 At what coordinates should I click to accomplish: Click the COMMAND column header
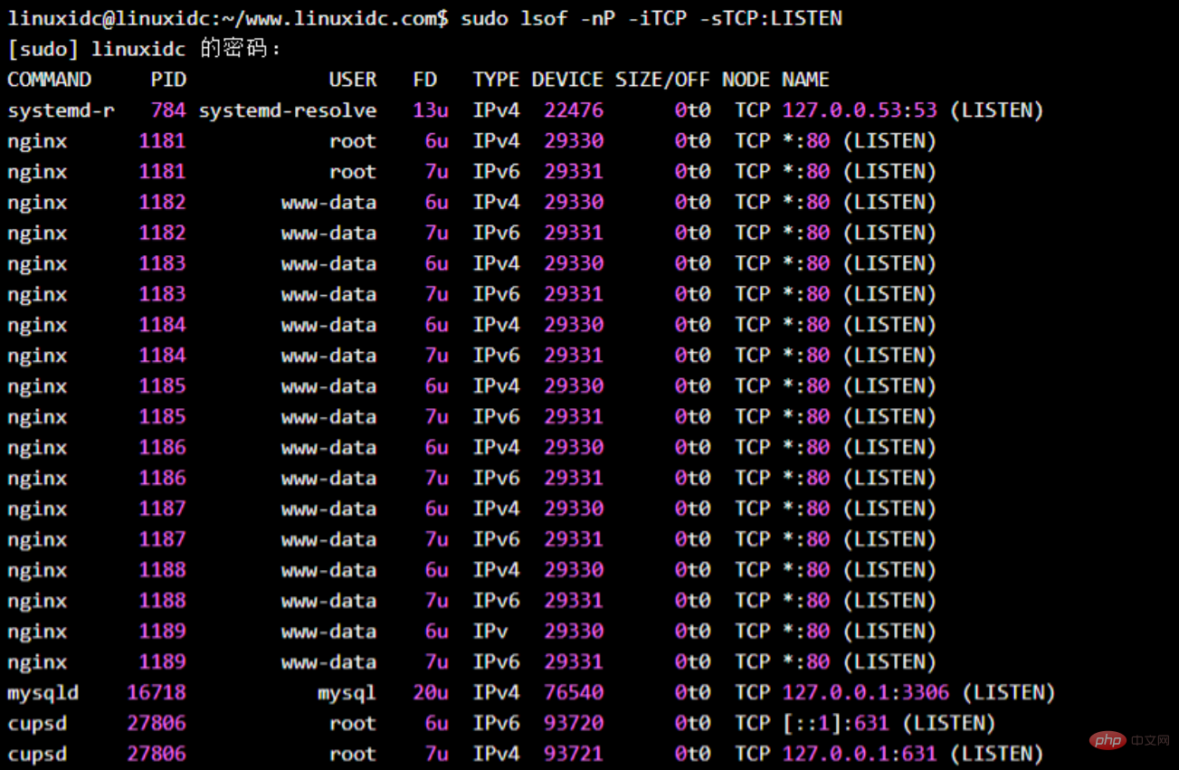coord(49,80)
